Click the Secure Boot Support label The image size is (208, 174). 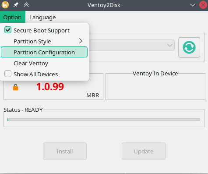point(42,30)
